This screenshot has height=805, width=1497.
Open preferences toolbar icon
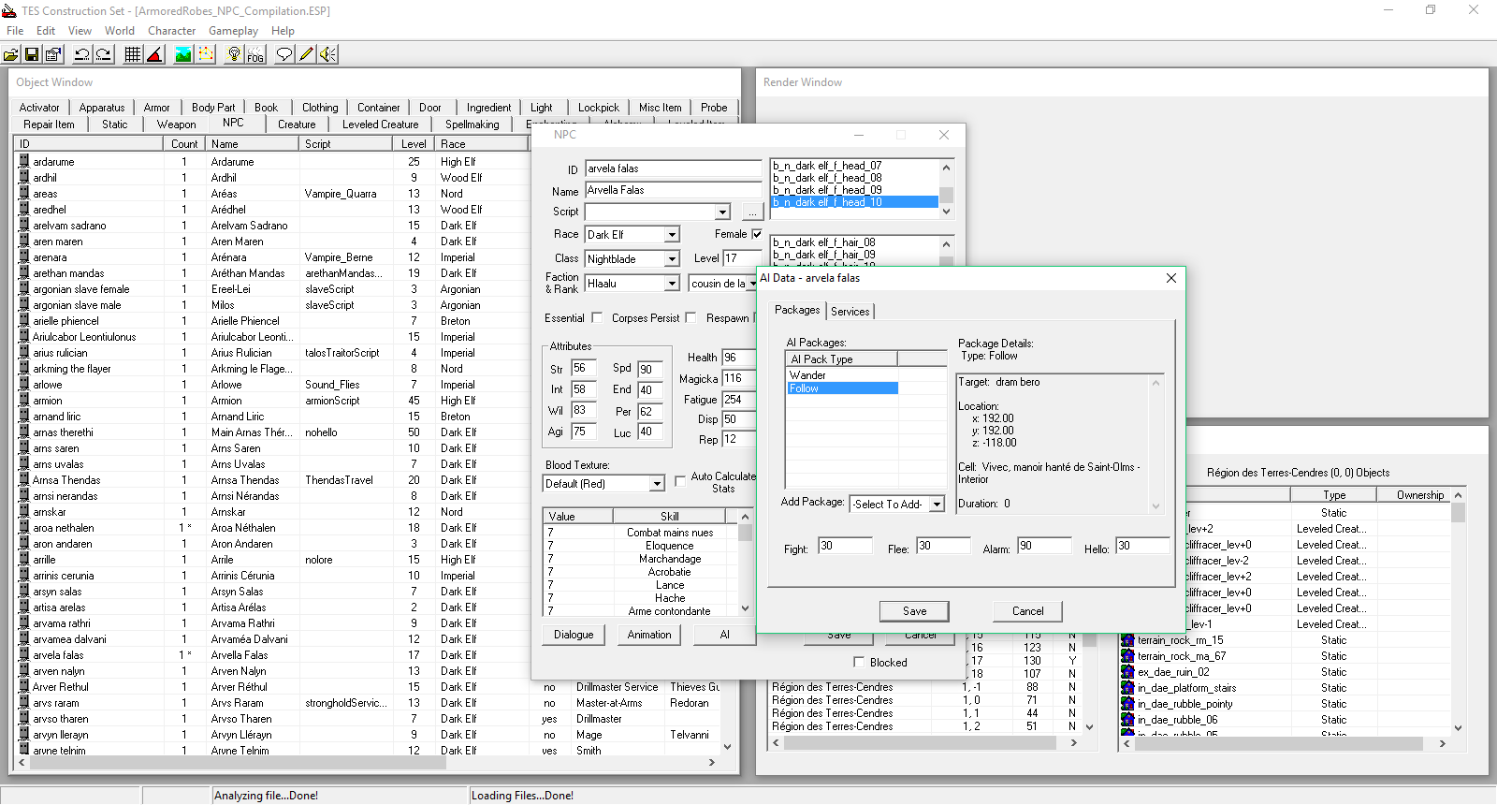pos(53,54)
